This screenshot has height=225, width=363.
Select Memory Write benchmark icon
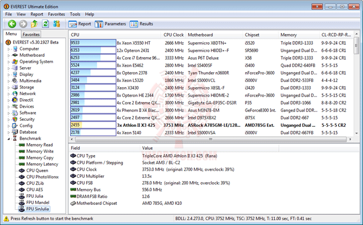tap(22, 151)
